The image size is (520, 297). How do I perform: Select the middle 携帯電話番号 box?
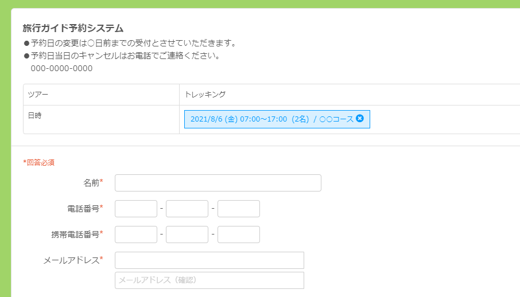187,235
